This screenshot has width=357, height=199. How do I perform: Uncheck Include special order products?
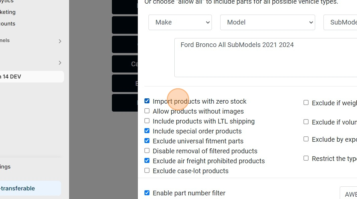coord(147,131)
